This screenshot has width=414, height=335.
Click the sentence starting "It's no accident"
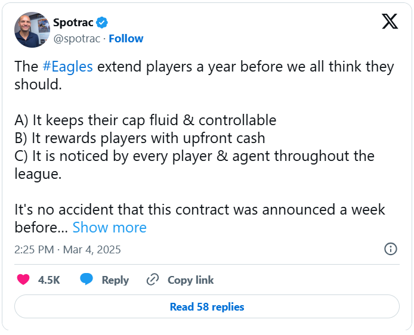[199, 210]
